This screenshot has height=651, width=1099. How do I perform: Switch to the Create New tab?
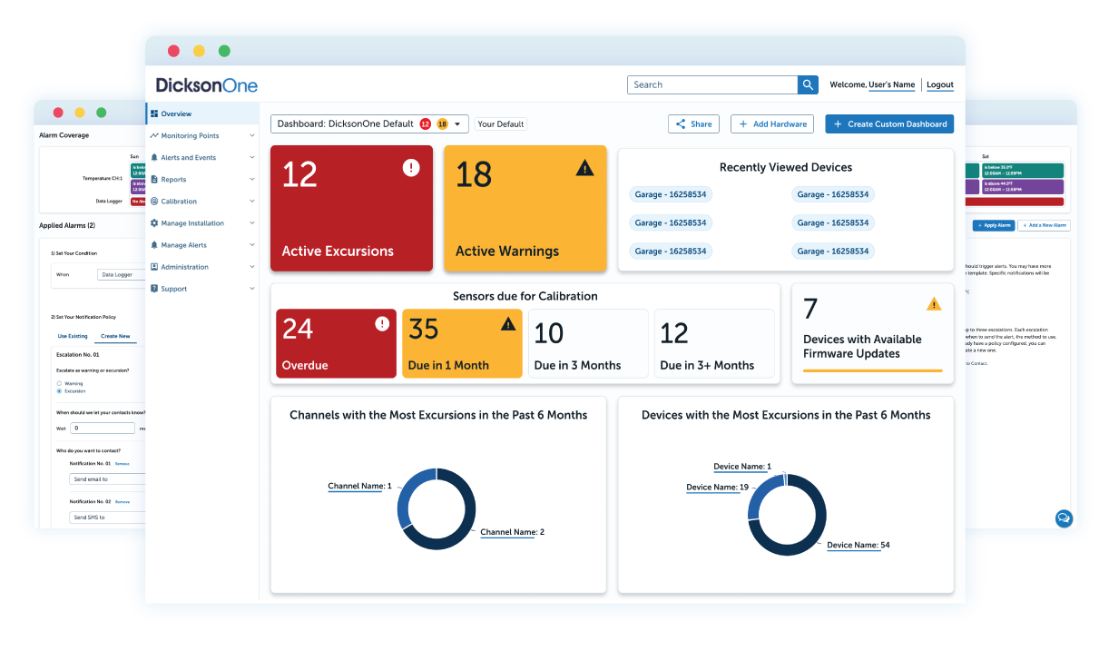(115, 336)
